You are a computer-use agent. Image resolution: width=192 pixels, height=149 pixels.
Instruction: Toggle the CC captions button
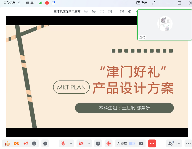[141, 143]
